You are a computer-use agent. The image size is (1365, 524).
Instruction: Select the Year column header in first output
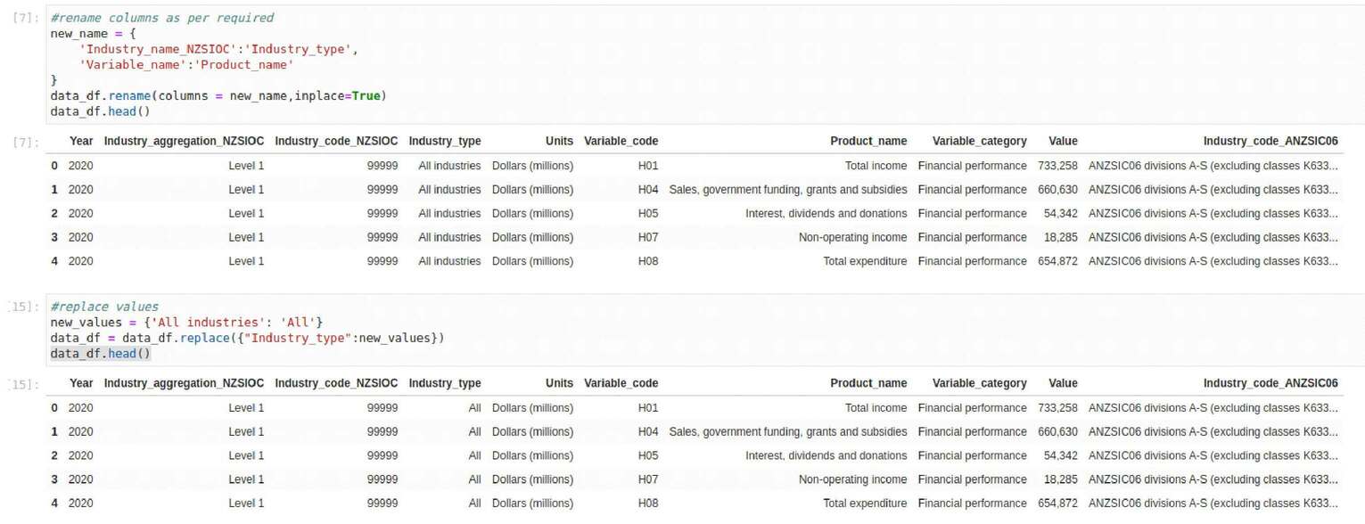pyautogui.click(x=82, y=141)
